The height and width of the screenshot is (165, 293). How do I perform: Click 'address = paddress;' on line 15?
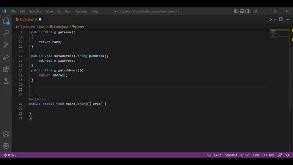pyautogui.click(x=57, y=61)
